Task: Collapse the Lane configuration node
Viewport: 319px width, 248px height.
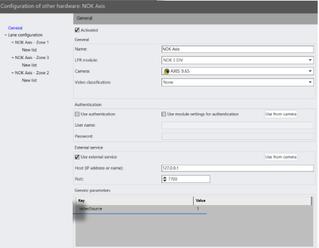Action: 5,35
